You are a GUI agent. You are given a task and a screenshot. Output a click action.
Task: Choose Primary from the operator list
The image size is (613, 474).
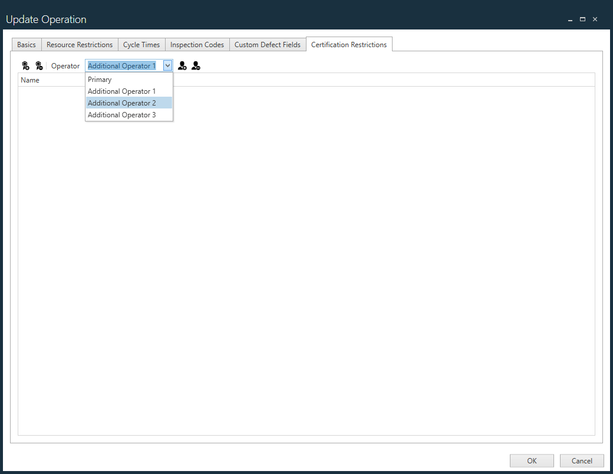[x=100, y=80]
